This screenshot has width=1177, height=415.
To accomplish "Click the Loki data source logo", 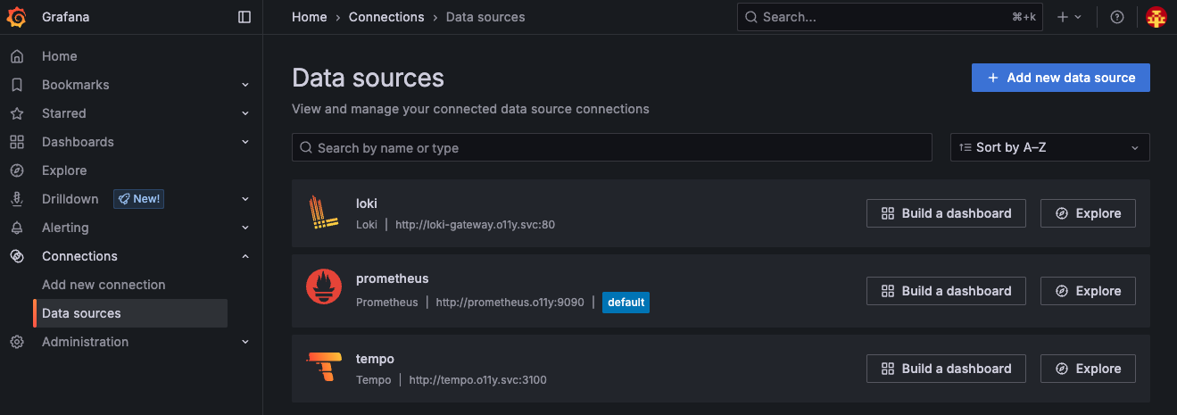I will [x=324, y=213].
